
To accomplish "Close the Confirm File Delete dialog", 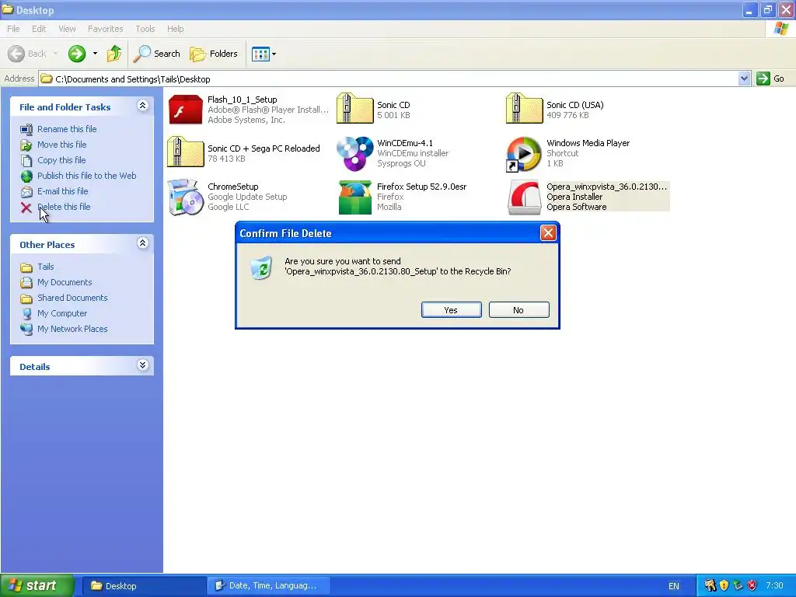I will [x=548, y=233].
